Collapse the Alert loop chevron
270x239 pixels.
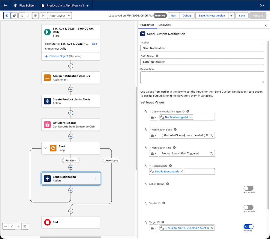pos(46,148)
